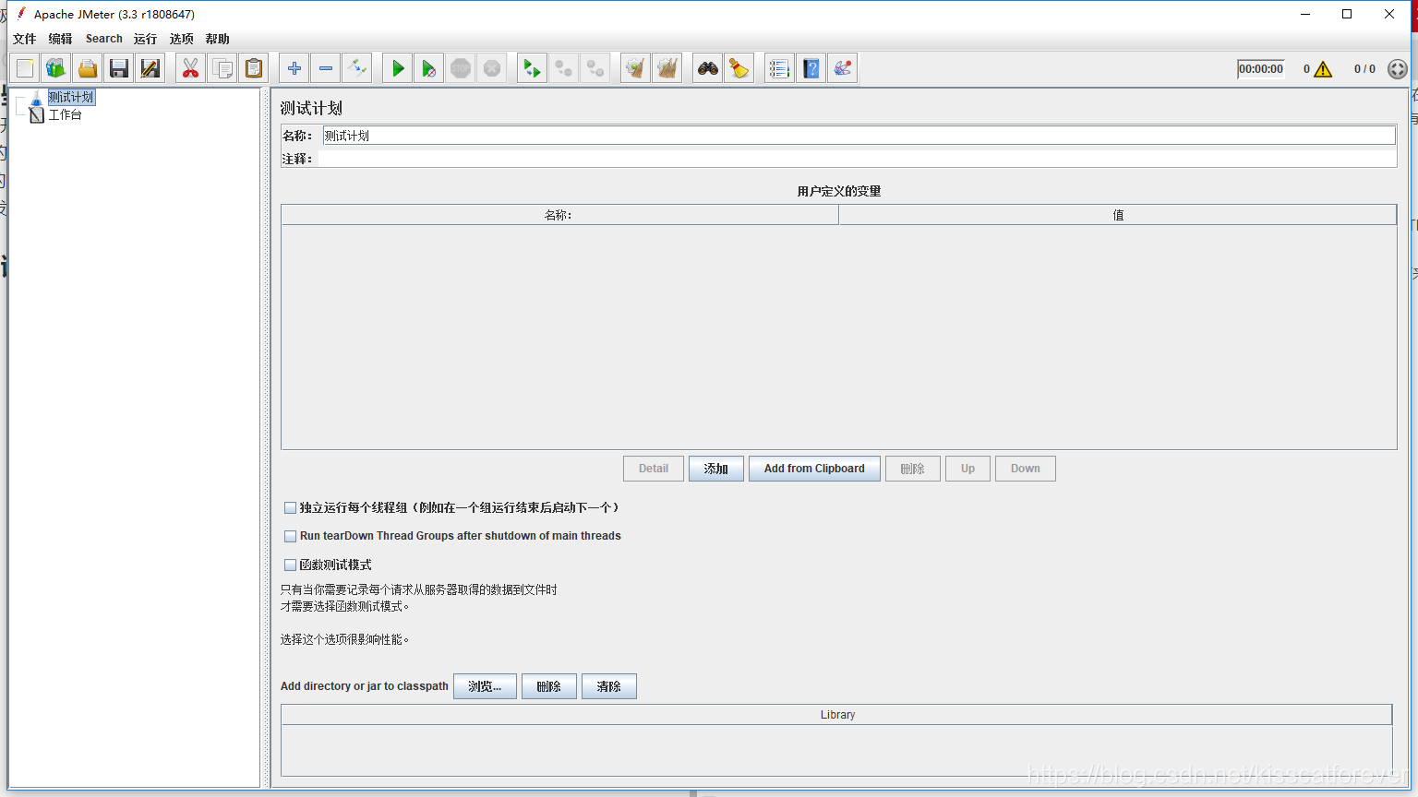Viewport: 1418px width, 797px height.
Task: Click the Detail button
Action: tap(654, 469)
